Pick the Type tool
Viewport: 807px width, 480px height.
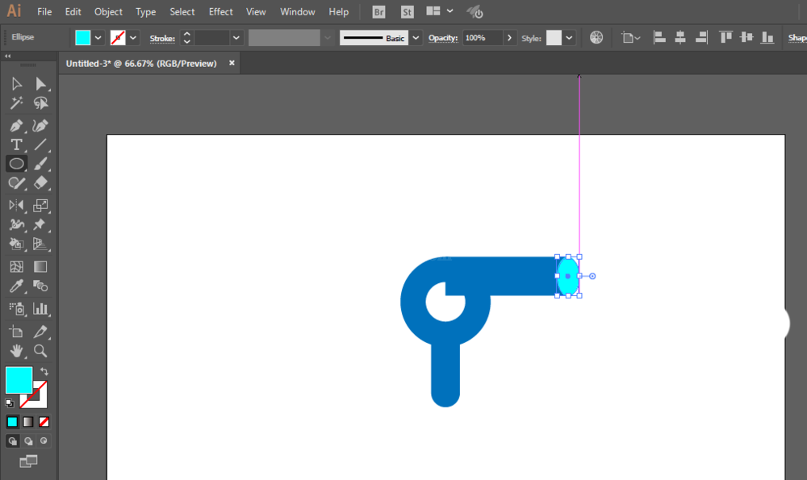pyautogui.click(x=16, y=144)
